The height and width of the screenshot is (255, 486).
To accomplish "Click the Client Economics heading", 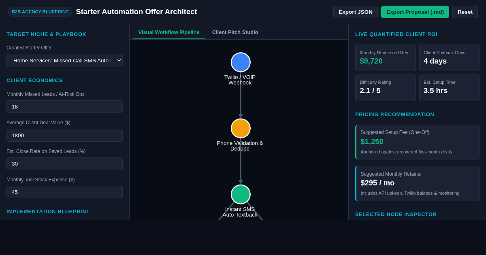I will tap(34, 80).
